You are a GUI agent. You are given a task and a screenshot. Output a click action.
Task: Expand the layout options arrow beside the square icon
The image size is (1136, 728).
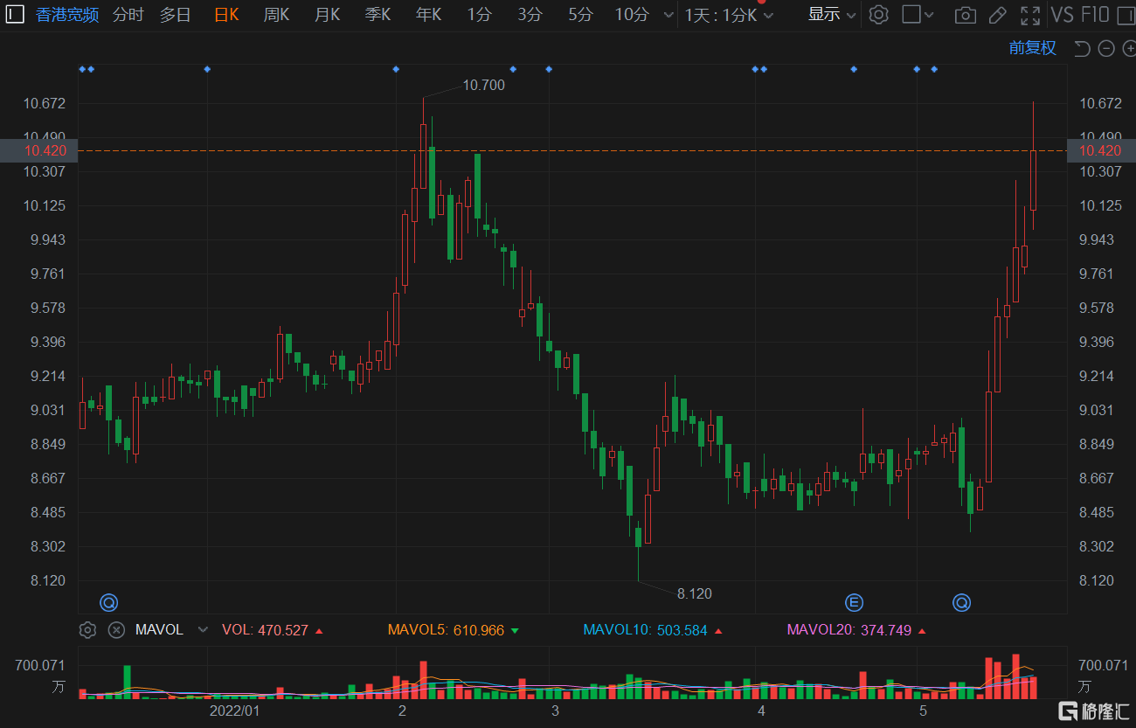click(x=929, y=15)
